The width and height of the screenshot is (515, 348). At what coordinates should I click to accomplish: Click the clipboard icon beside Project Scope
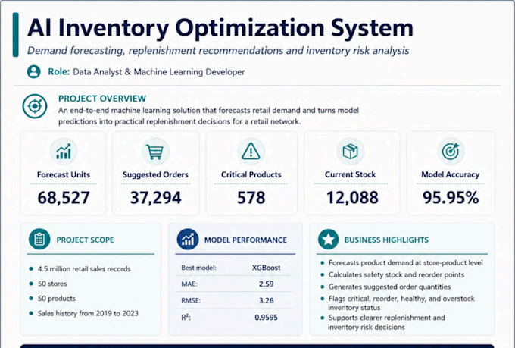(x=39, y=239)
